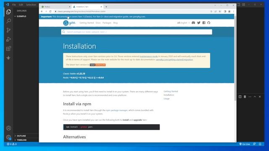Open the Extensions view
This screenshot has height=151, width=269.
[8, 49]
